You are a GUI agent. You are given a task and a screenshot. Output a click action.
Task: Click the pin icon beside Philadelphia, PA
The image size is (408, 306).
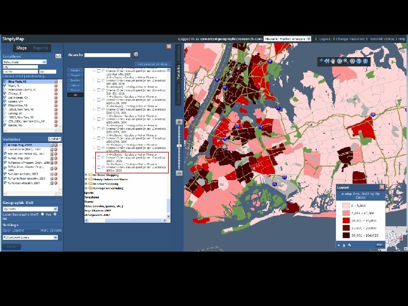[x=5, y=105]
